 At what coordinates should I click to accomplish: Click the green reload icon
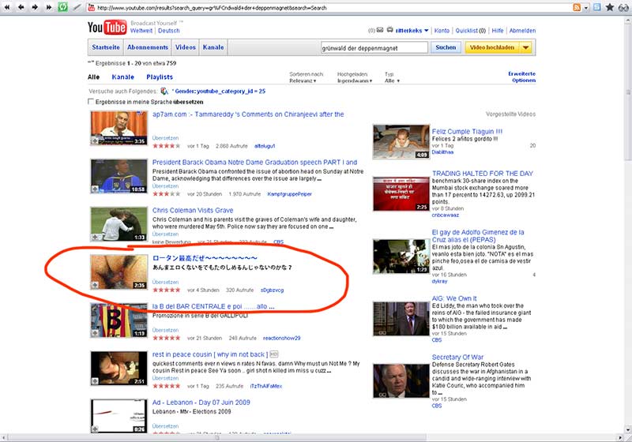tap(62, 7)
